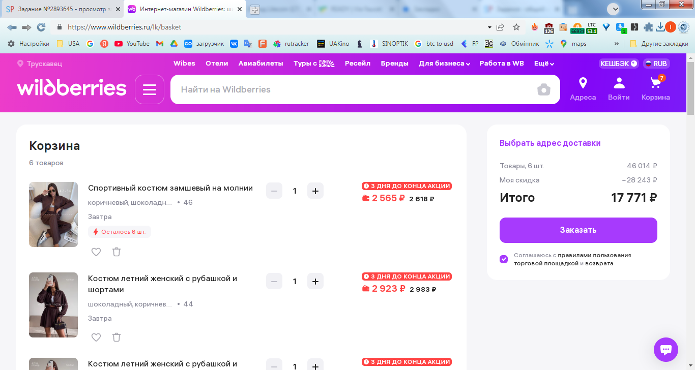The image size is (695, 370).
Task: Open the RUB currency selector
Action: pyautogui.click(x=656, y=64)
